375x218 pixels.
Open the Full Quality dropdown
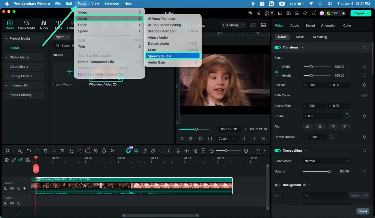(x=233, y=25)
